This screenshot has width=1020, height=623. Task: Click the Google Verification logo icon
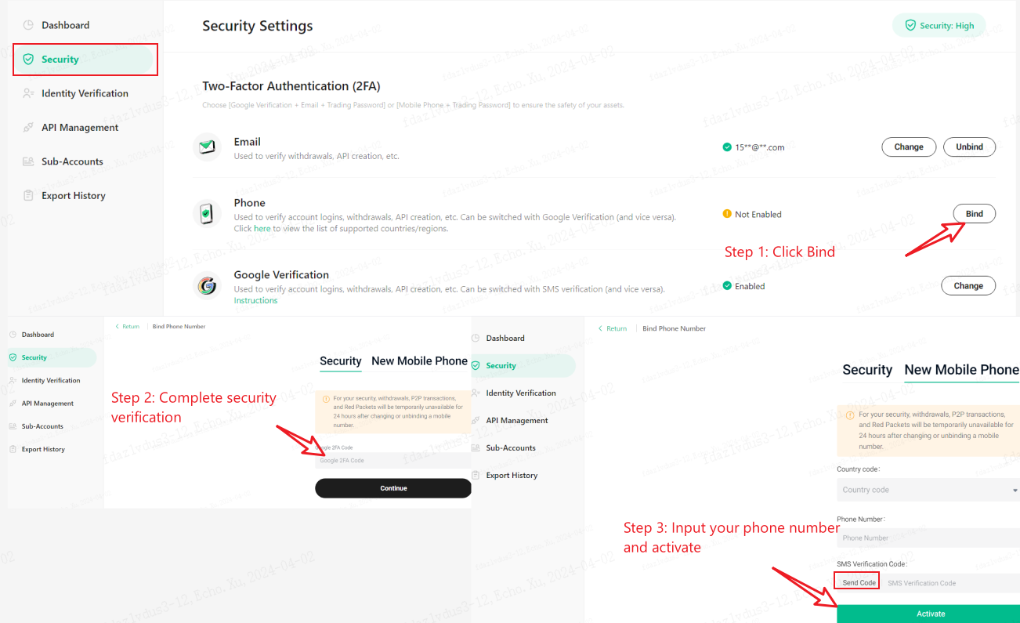(x=207, y=286)
